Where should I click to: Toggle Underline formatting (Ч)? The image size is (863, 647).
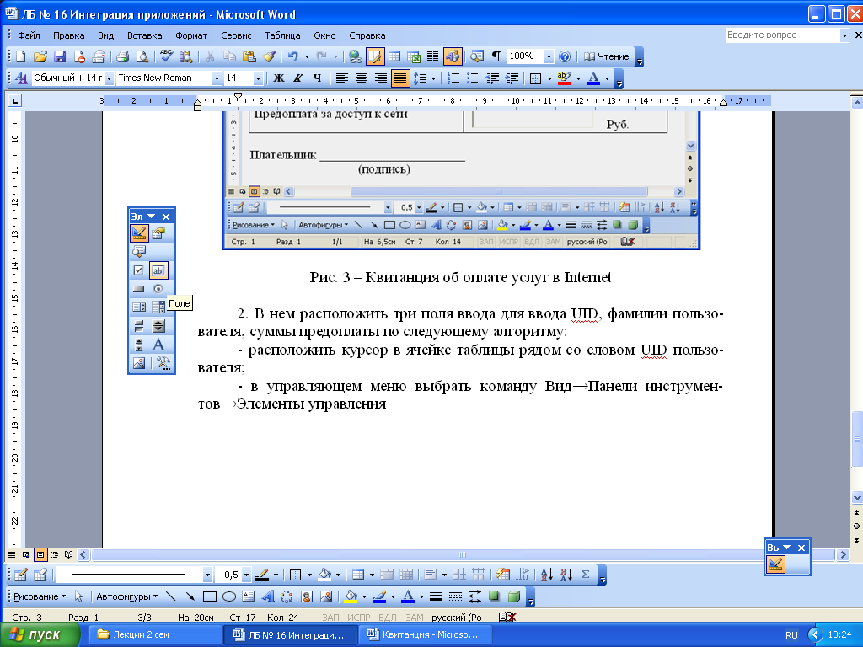point(318,78)
